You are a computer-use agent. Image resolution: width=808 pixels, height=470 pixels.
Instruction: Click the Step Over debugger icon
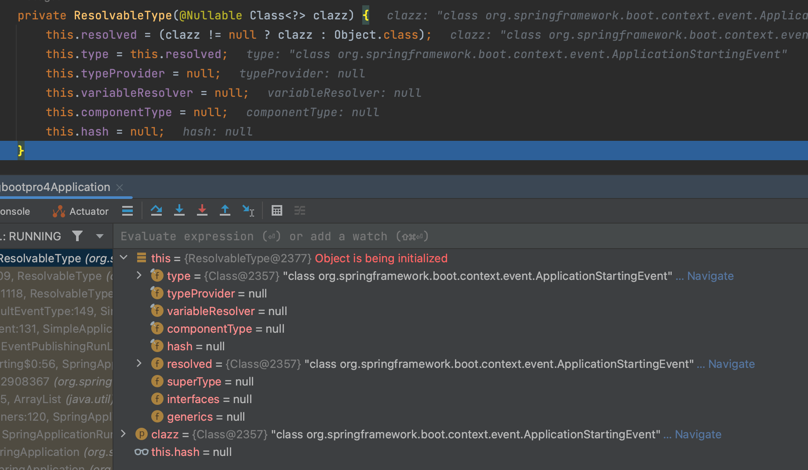157,211
